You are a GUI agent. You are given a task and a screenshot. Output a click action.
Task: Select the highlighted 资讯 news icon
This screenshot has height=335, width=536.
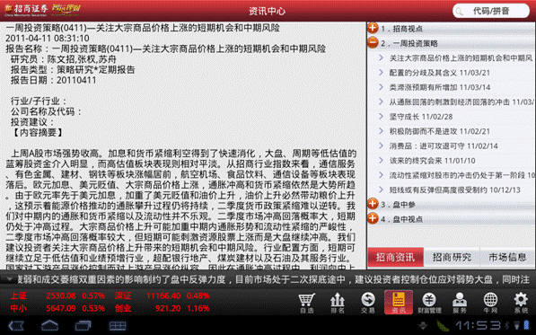pyautogui.click(x=399, y=302)
